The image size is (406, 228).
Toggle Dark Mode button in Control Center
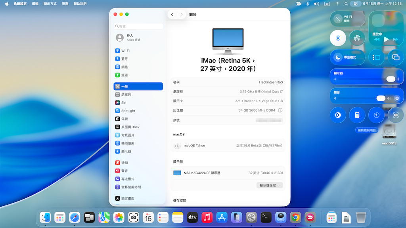click(338, 115)
